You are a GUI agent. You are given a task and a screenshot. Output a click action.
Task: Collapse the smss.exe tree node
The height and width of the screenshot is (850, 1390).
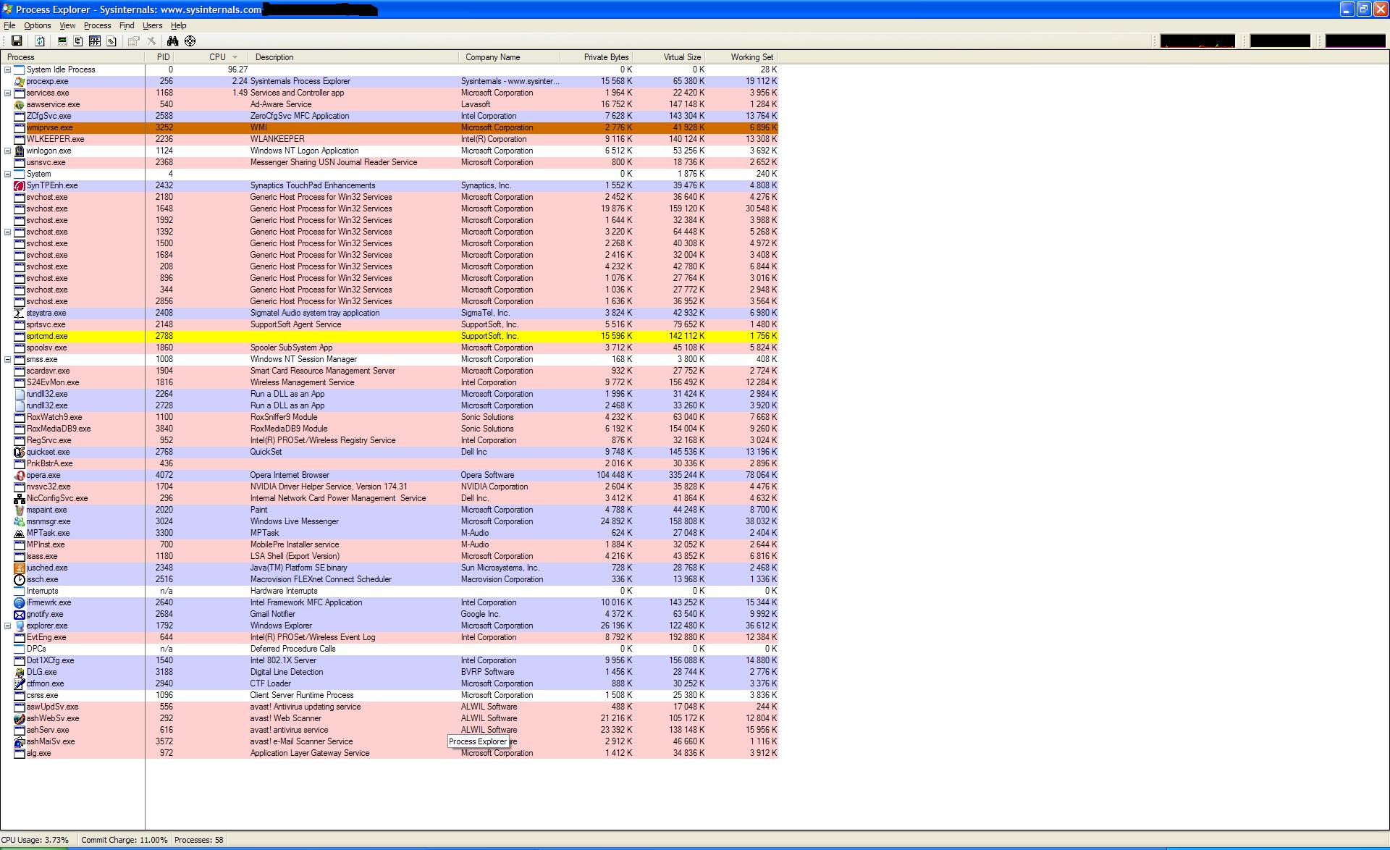pos(8,359)
